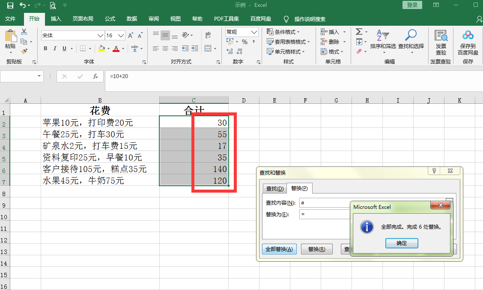Click the Print Preview icon in the title bar
Viewport: 483px width, 290px height.
53,5
